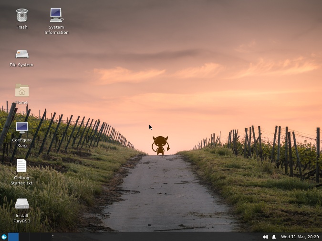Open the applications menu in the panel
This screenshot has width=322, height=241.
coord(4,237)
